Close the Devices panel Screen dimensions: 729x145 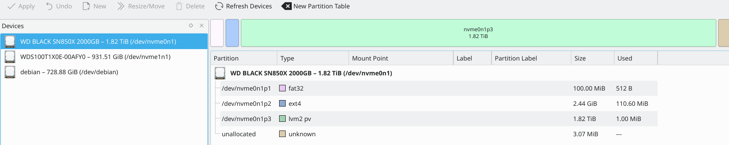202,25
